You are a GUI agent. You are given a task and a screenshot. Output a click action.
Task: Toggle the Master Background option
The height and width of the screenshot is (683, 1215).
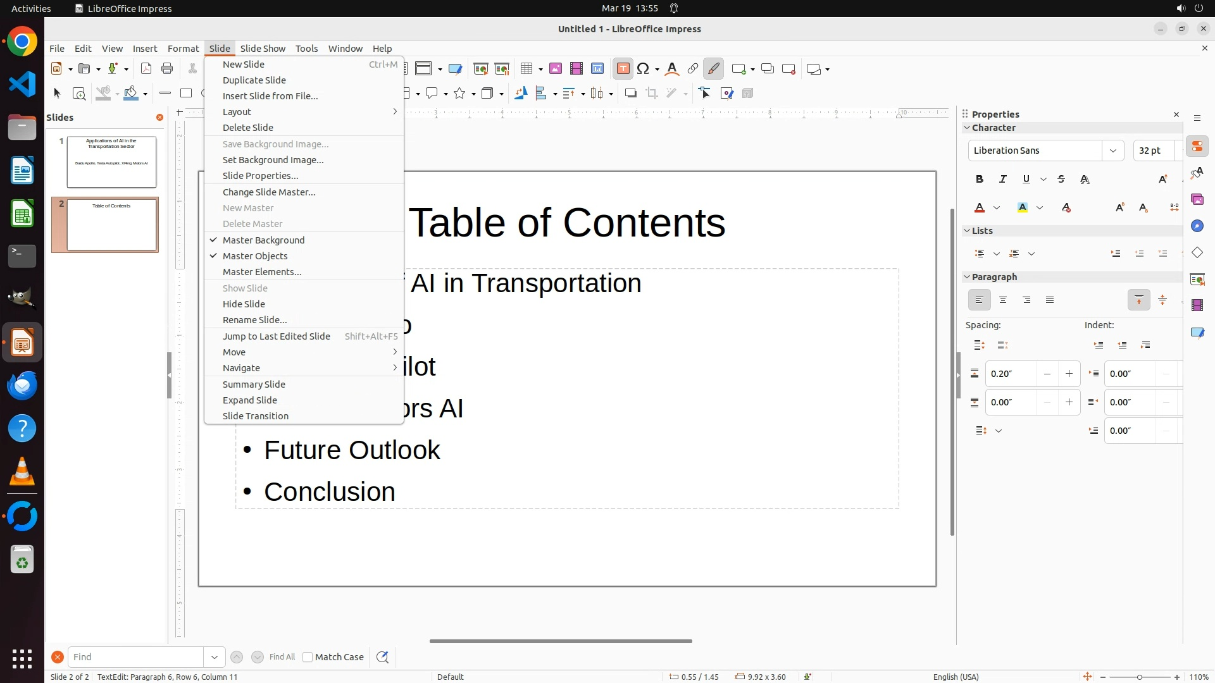(263, 240)
